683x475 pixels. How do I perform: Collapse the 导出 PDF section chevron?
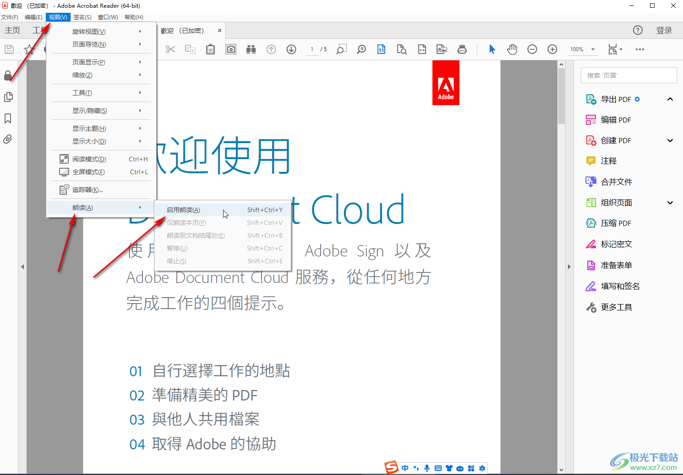point(670,99)
